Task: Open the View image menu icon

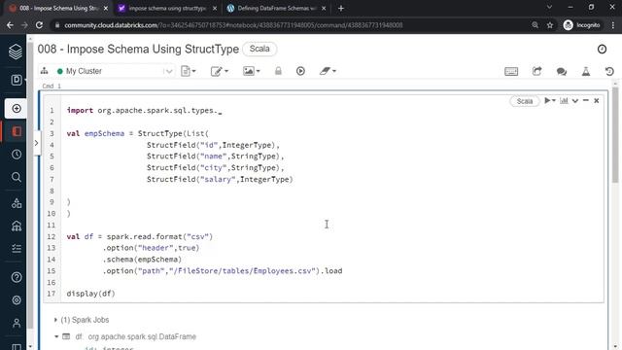Action: pos(251,71)
